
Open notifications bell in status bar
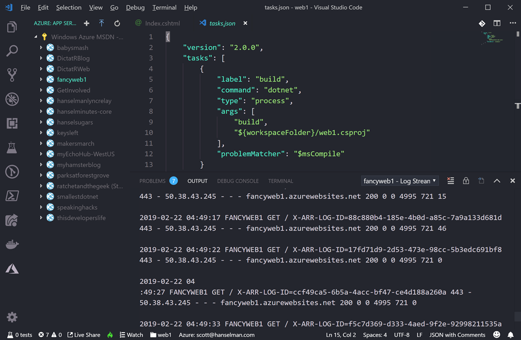pyautogui.click(x=511, y=334)
